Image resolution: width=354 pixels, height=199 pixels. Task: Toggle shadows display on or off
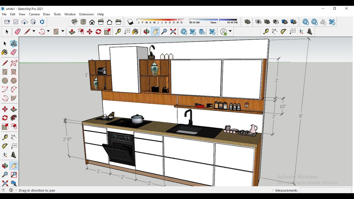point(130,22)
